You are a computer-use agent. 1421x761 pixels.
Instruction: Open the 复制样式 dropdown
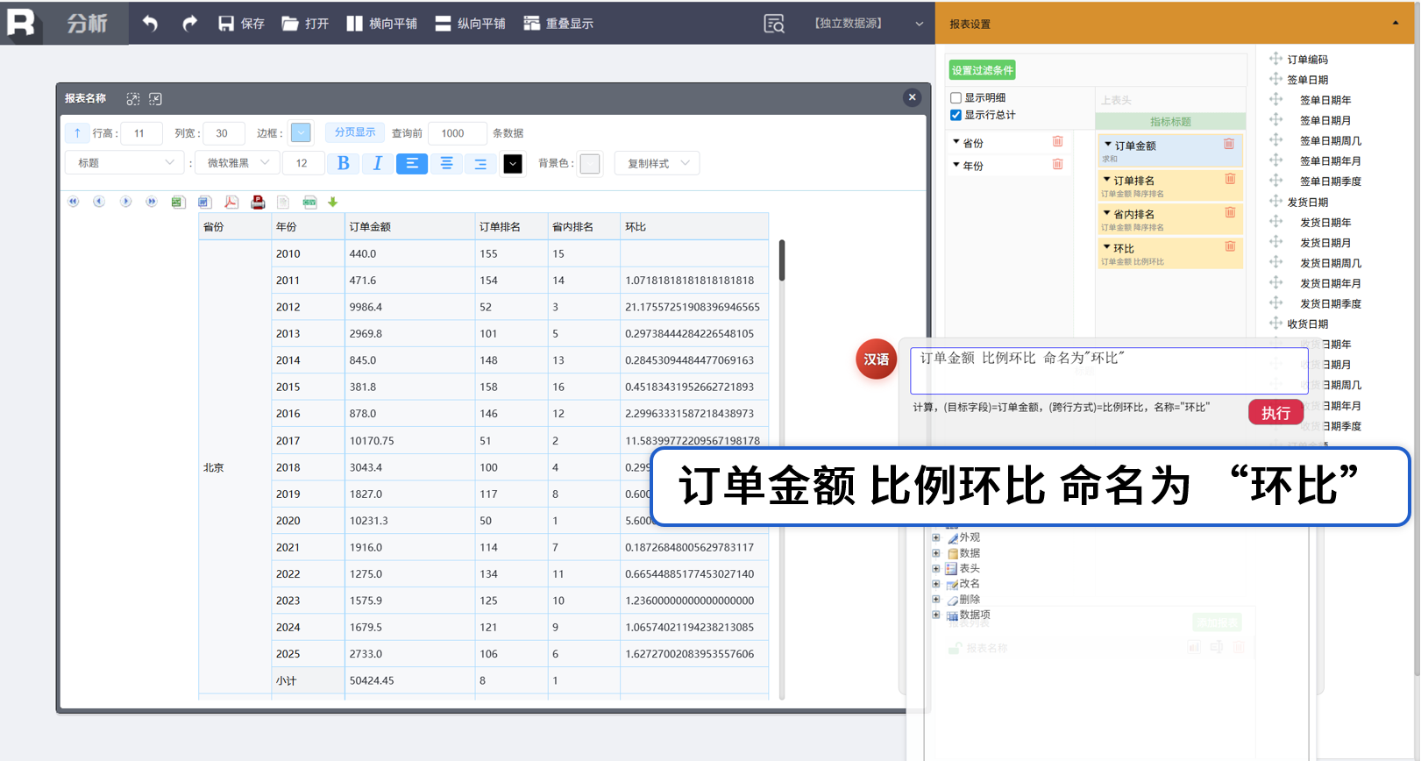click(x=657, y=164)
